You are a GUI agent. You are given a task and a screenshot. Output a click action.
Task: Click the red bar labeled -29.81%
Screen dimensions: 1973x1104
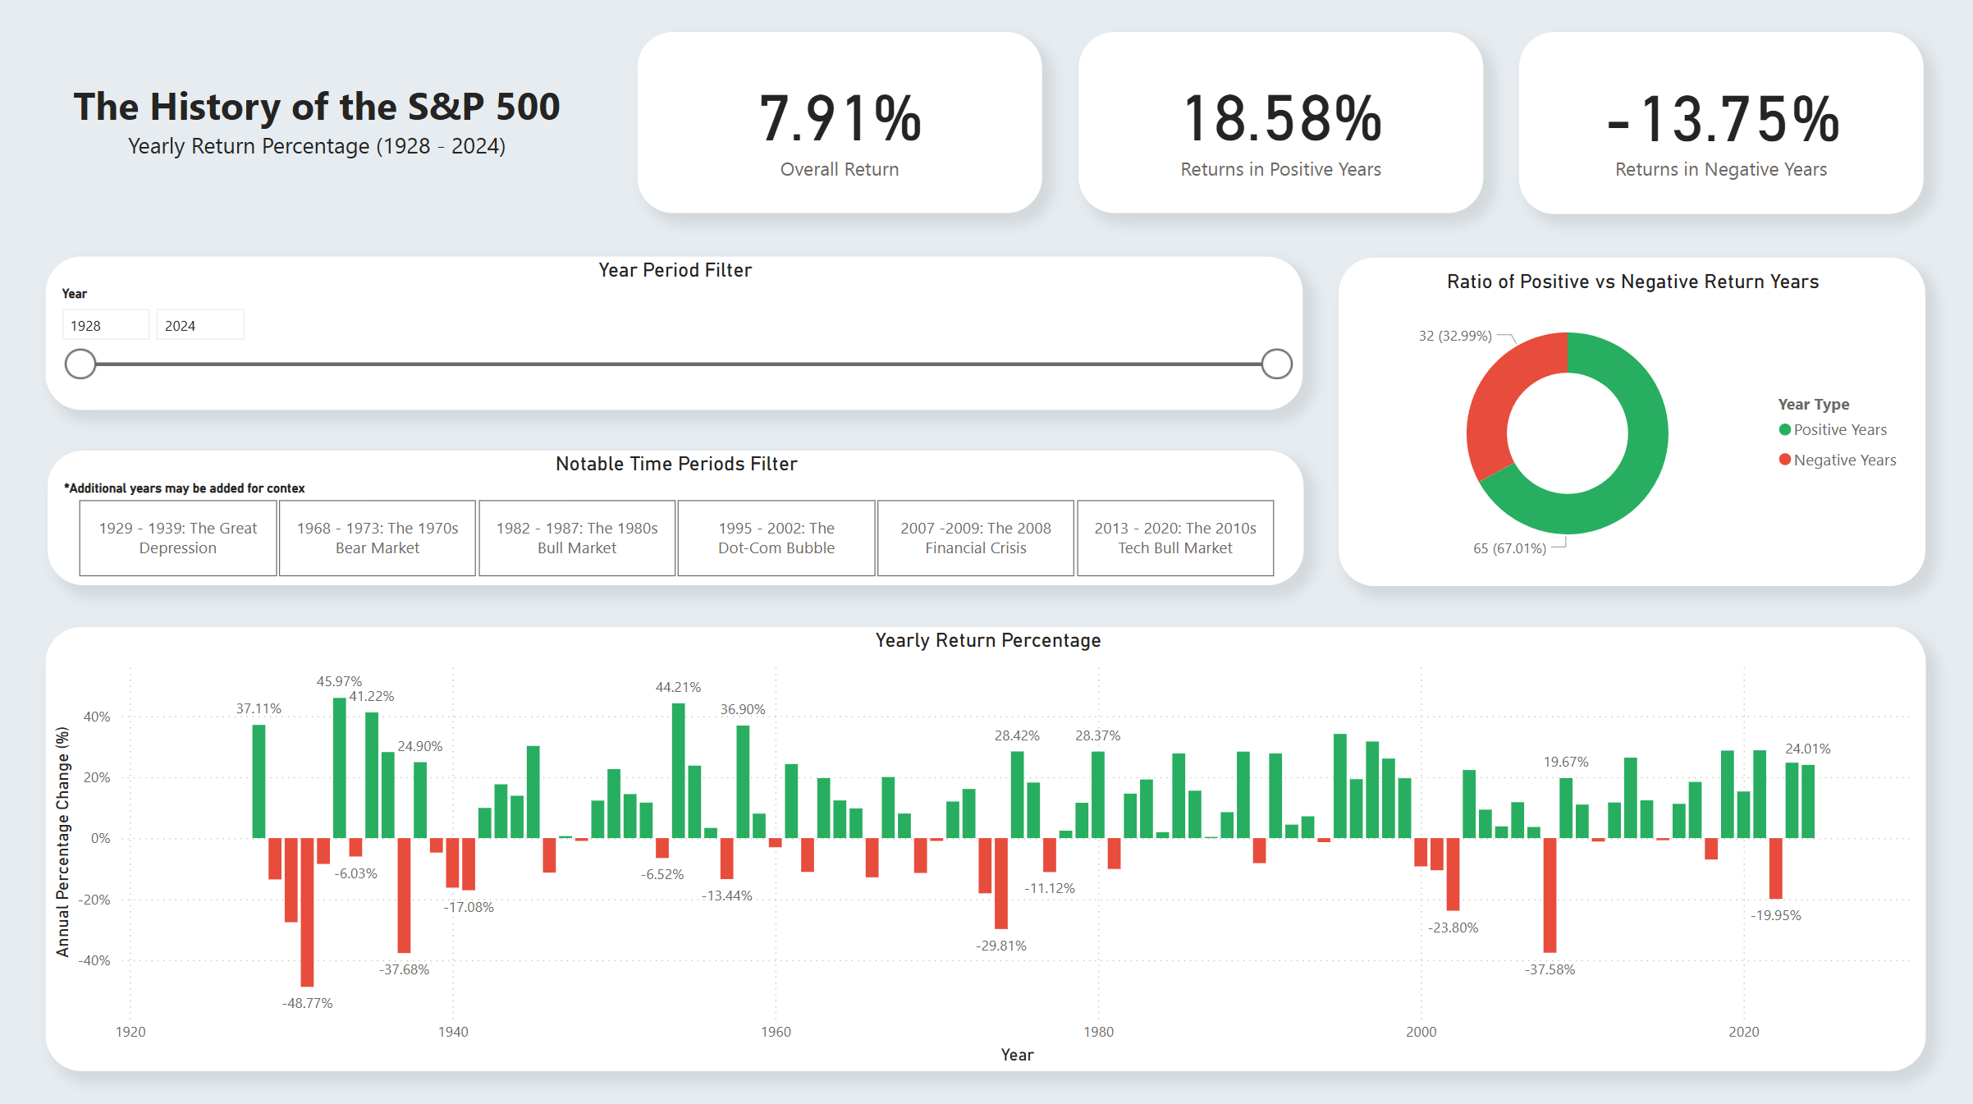tap(1001, 883)
